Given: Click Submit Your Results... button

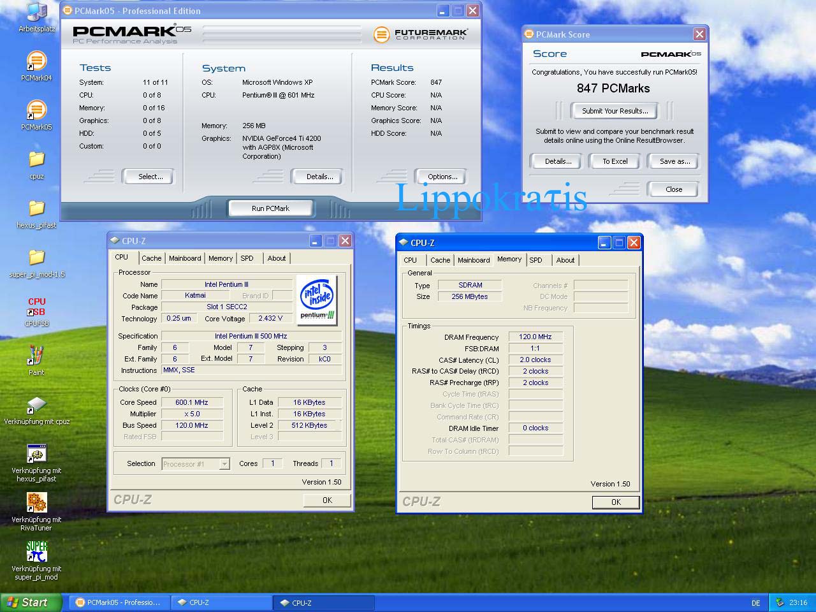Looking at the screenshot, I should coord(615,111).
